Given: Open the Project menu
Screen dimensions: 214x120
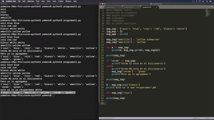Looking at the screenshot, I should click(61, 1).
